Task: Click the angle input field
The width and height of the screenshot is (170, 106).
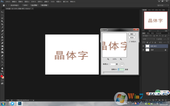Action: point(112,64)
